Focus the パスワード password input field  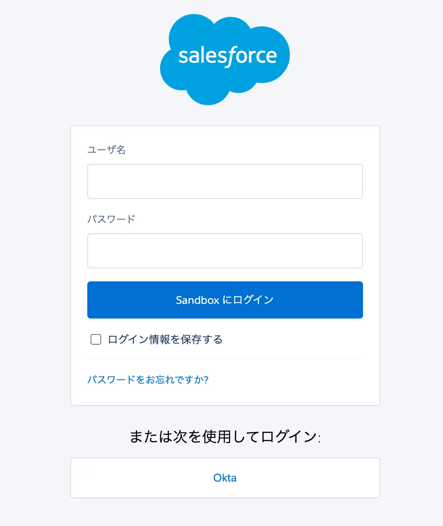[225, 251]
